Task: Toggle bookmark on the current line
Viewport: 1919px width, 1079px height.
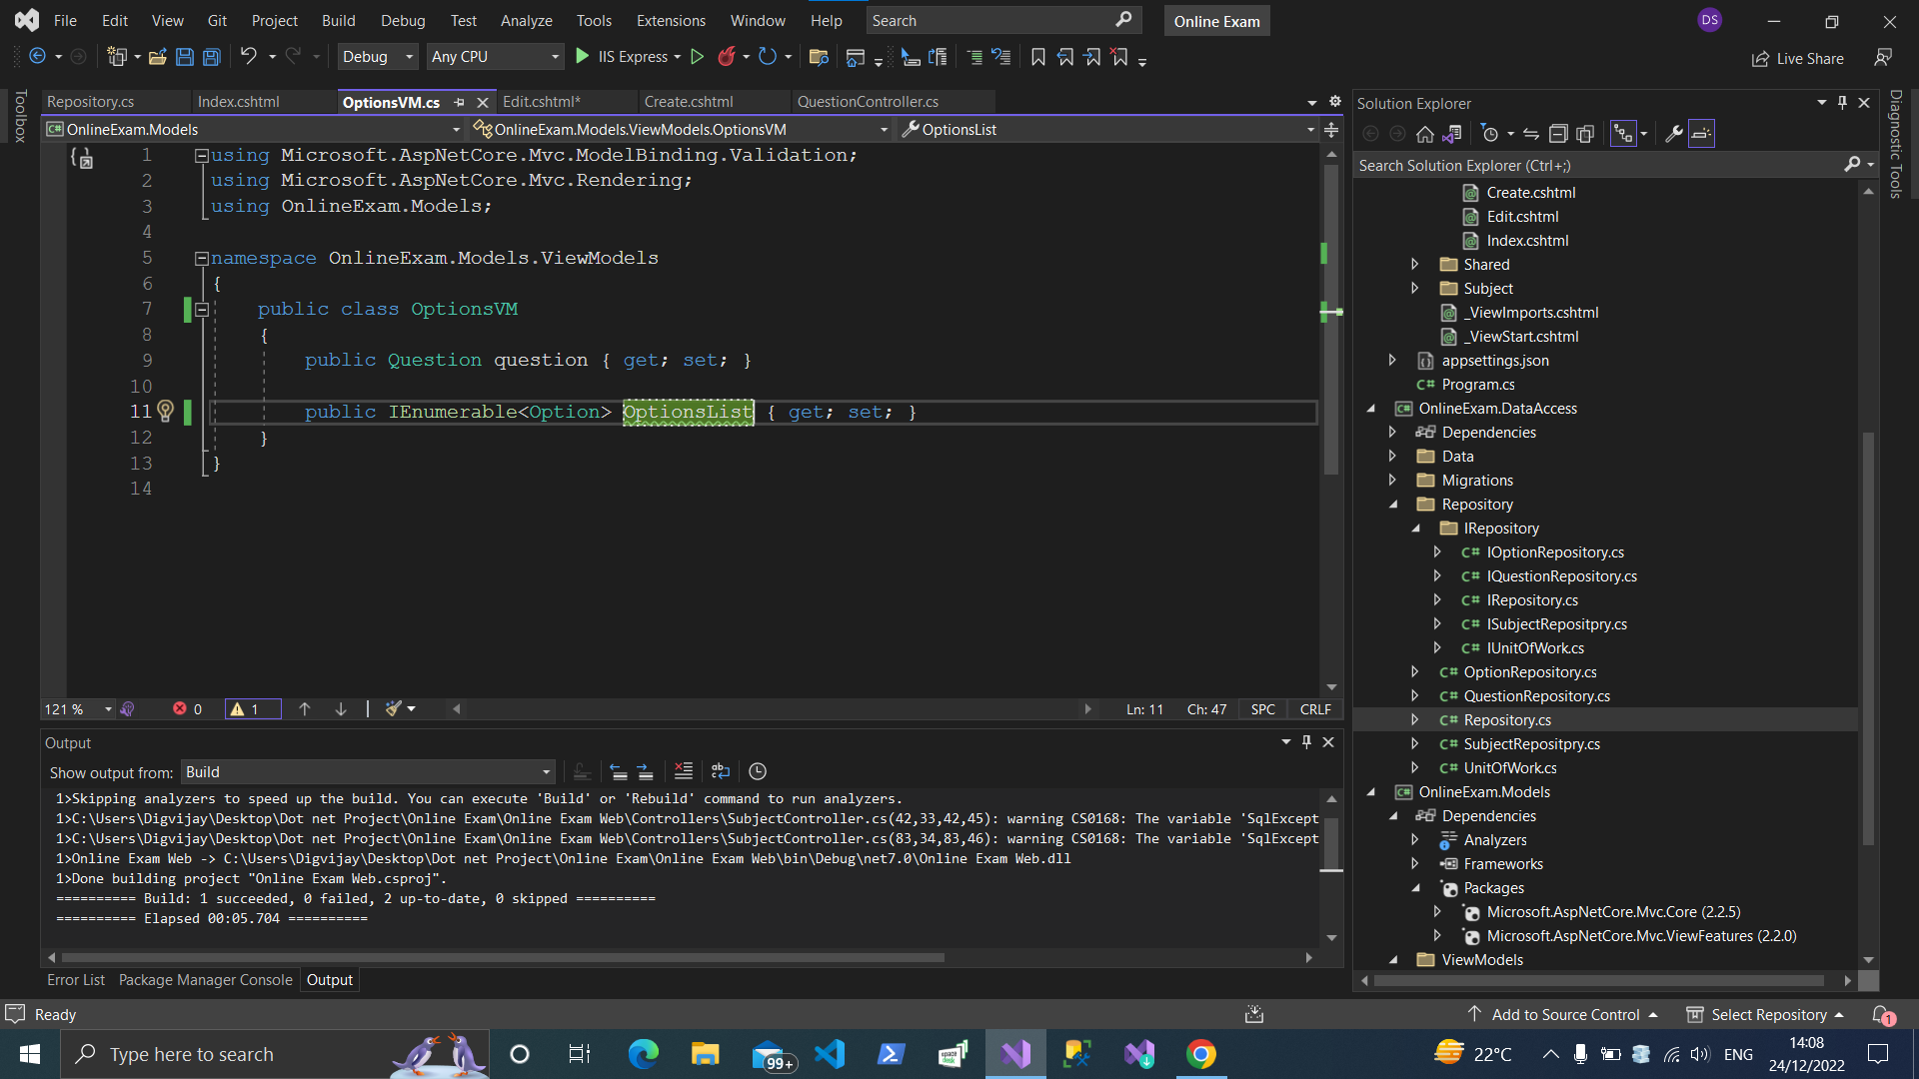Action: click(1038, 57)
